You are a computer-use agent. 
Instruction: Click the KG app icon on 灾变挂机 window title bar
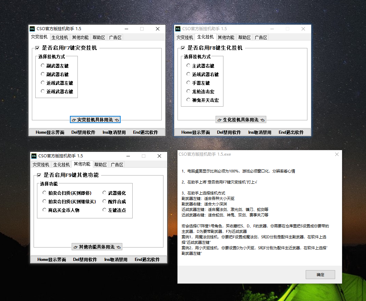[x=33, y=29]
